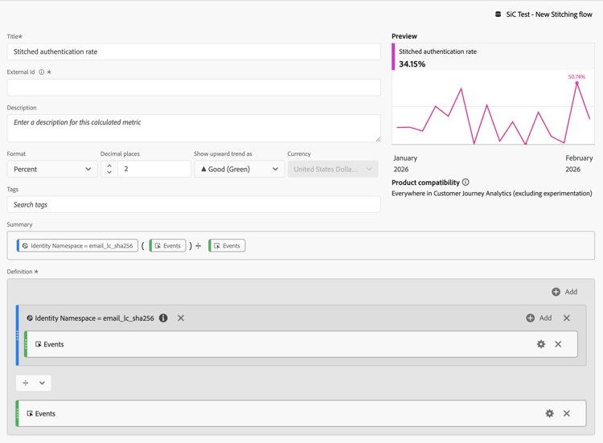Click the green drag handle of bottom Events
This screenshot has width=603, height=443.
tap(18, 413)
